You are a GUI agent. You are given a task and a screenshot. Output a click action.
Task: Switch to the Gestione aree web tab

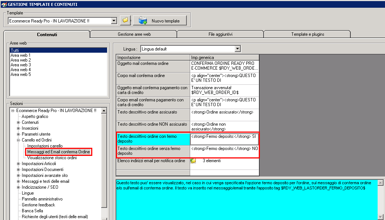(x=134, y=34)
